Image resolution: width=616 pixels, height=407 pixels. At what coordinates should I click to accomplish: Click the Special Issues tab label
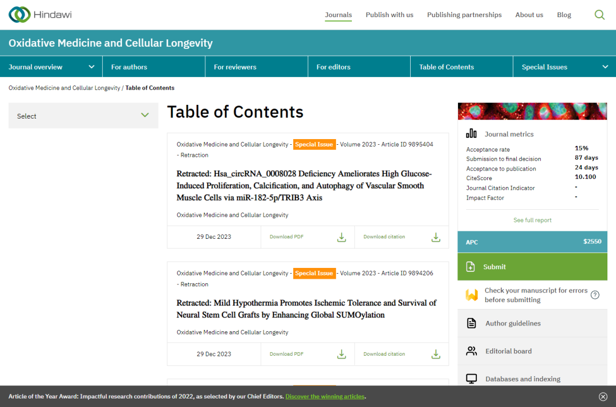pyautogui.click(x=544, y=67)
